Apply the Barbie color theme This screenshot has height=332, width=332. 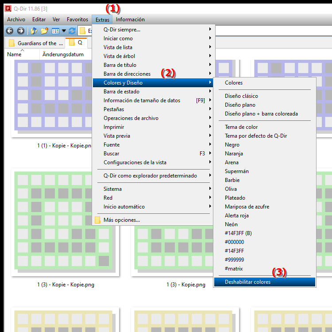click(265, 180)
